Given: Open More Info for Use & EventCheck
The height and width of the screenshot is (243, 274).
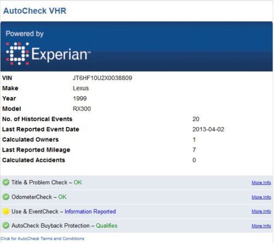Looking at the screenshot, I should tap(261, 211).
